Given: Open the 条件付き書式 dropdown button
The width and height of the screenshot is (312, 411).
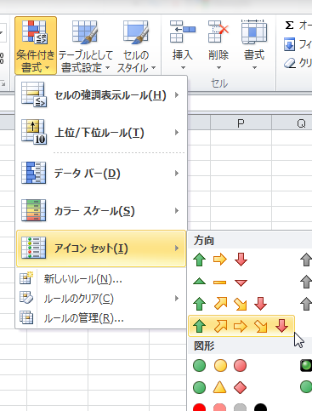Looking at the screenshot, I should click(x=36, y=46).
